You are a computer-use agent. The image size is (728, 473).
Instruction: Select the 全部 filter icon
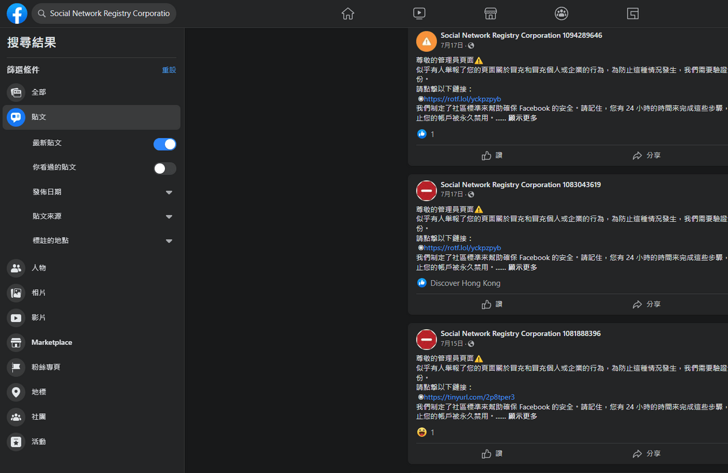coord(16,92)
